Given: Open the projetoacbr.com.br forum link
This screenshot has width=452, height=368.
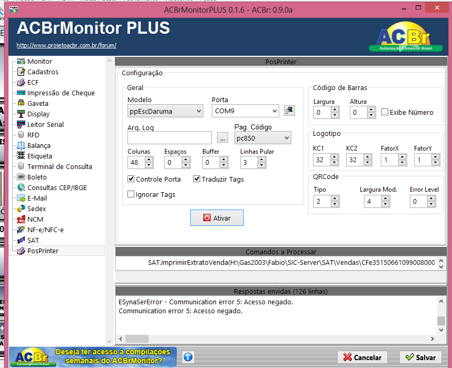Looking at the screenshot, I should 66,45.
